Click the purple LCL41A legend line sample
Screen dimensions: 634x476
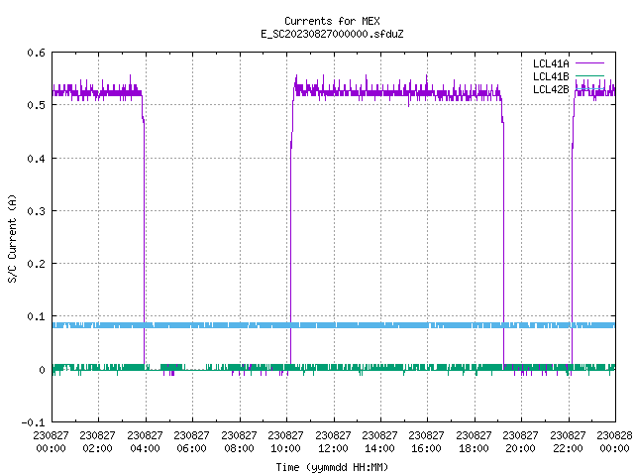click(589, 63)
